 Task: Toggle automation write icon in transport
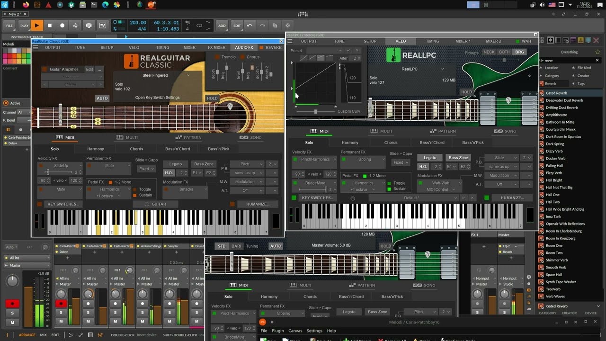(75, 26)
